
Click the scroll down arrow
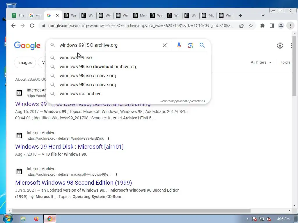[294, 206]
